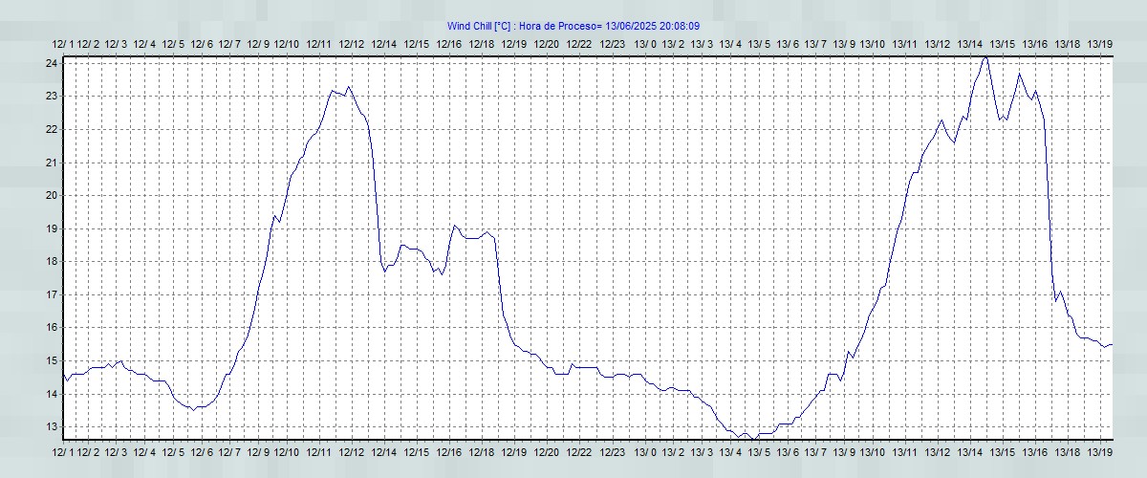This screenshot has width=1147, height=478.
Task: Click "12/ 3" on the bottom time axis
Action: pyautogui.click(x=117, y=451)
